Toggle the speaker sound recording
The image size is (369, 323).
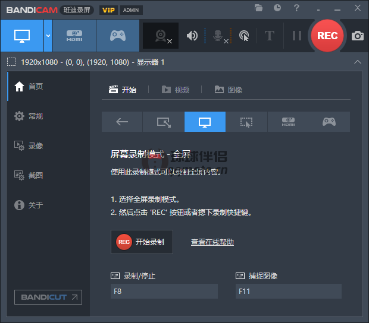pos(192,36)
